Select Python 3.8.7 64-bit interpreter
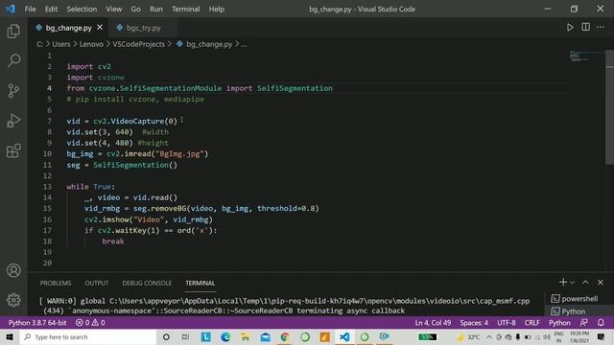The width and height of the screenshot is (614, 345). pyautogui.click(x=37, y=323)
